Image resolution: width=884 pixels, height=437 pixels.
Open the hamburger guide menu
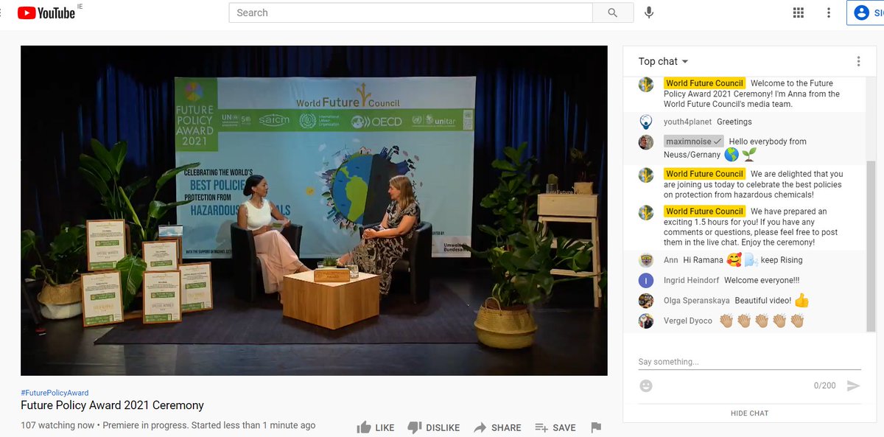pos(2,13)
